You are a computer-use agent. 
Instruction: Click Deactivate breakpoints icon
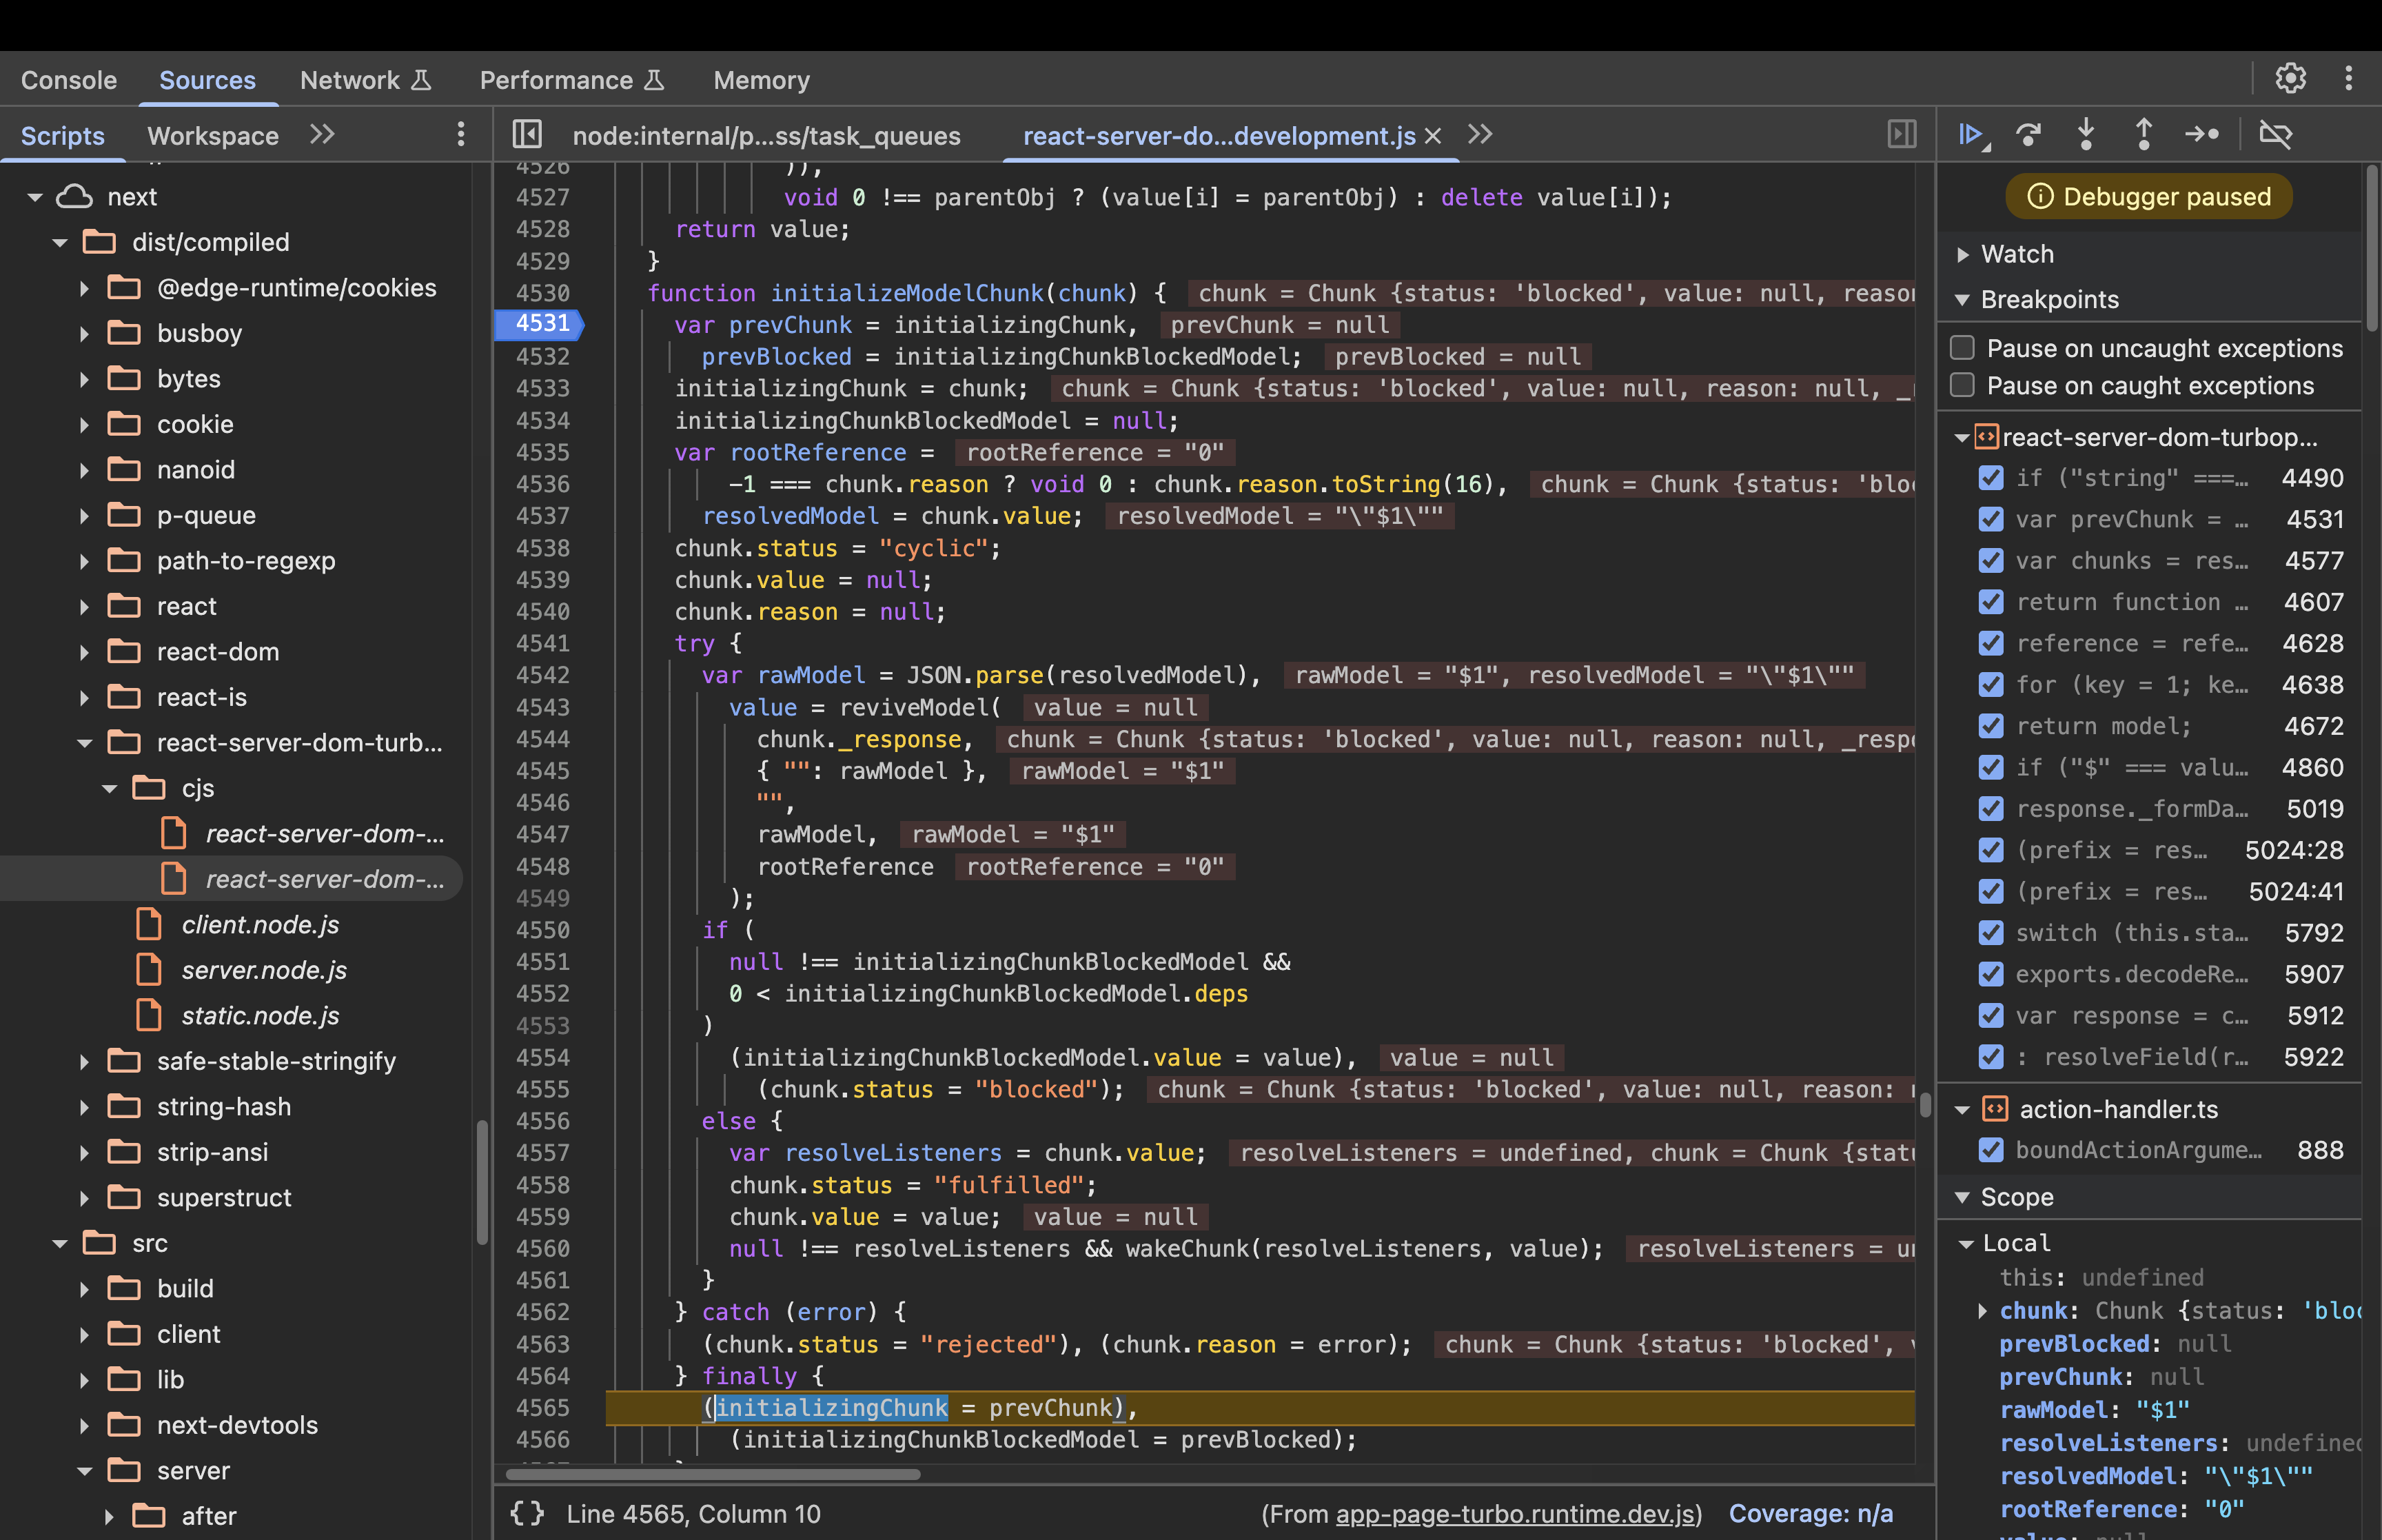point(2275,134)
